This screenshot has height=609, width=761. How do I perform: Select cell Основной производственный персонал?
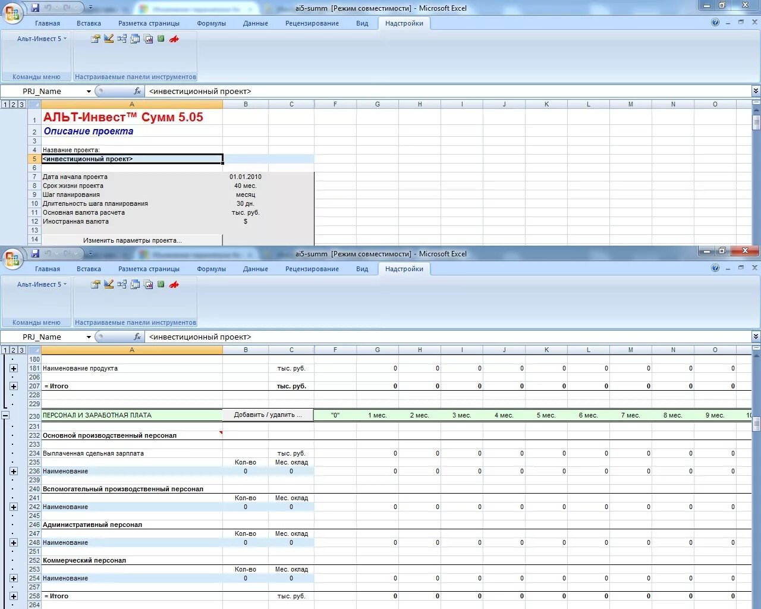click(x=132, y=435)
